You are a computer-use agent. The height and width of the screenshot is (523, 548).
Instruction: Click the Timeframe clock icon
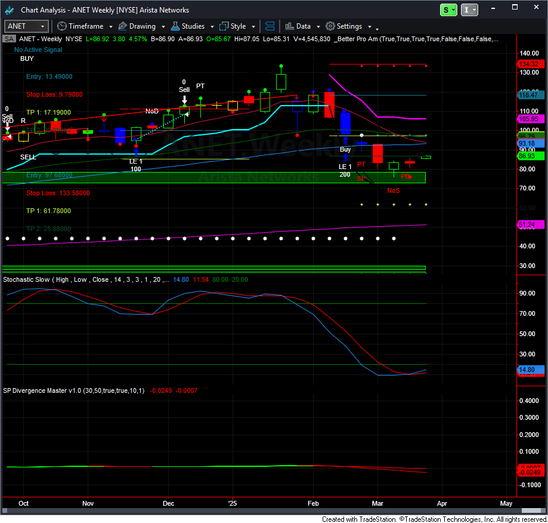[x=62, y=26]
